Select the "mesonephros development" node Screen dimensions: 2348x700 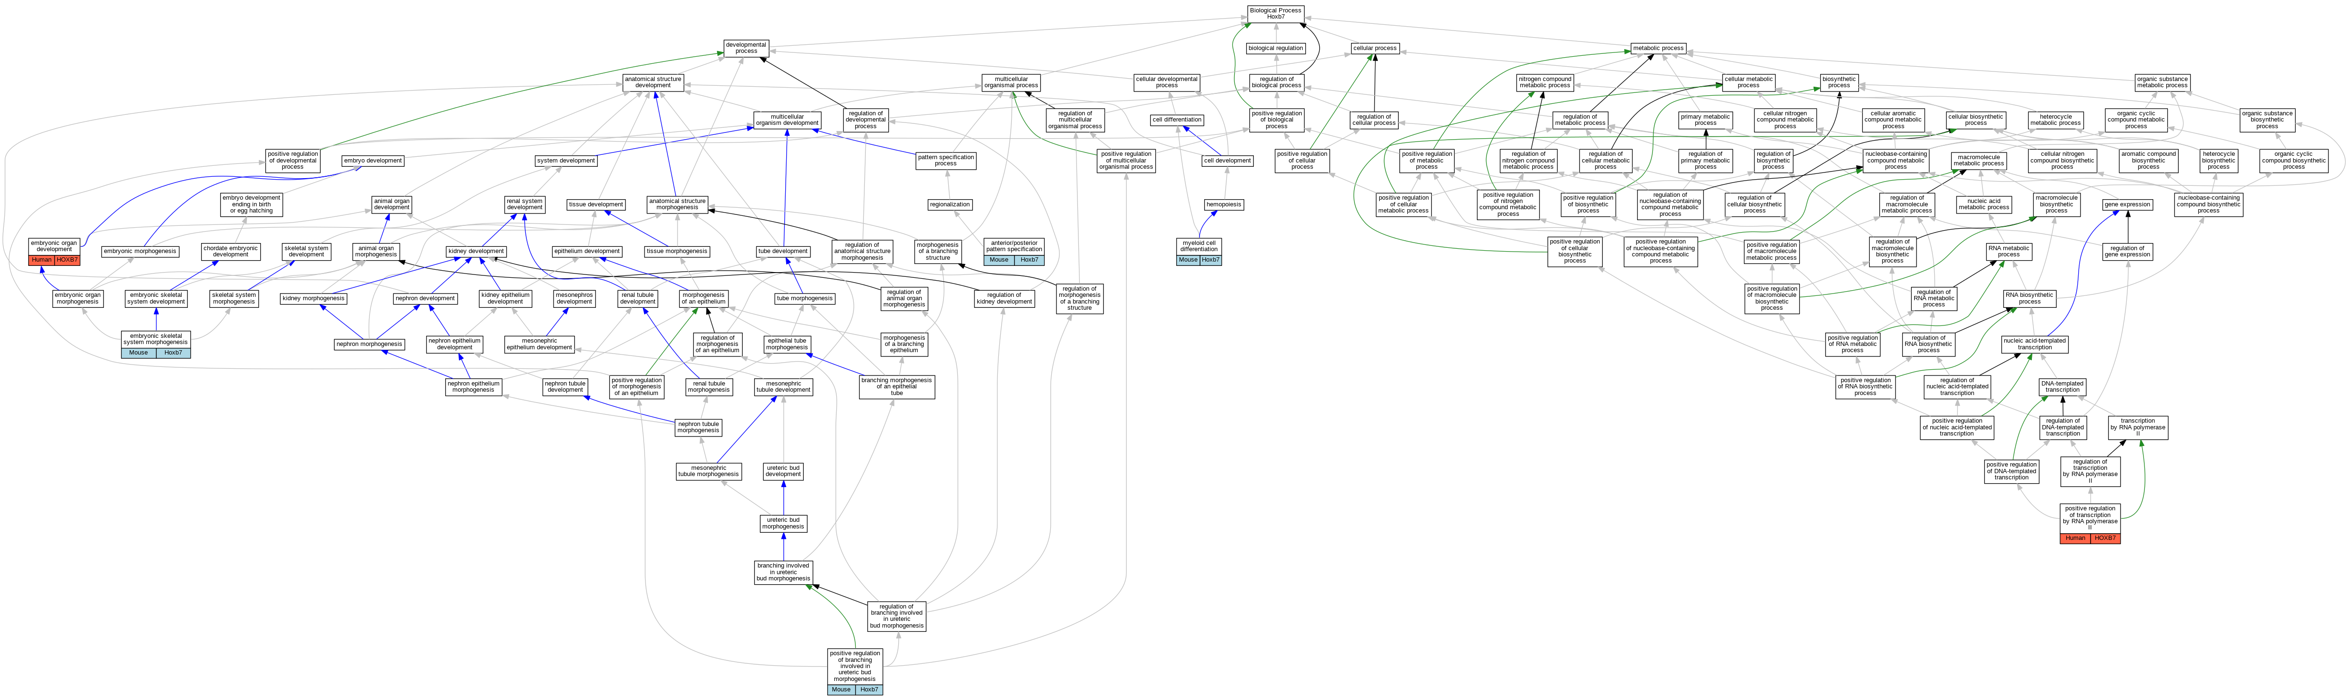[574, 298]
